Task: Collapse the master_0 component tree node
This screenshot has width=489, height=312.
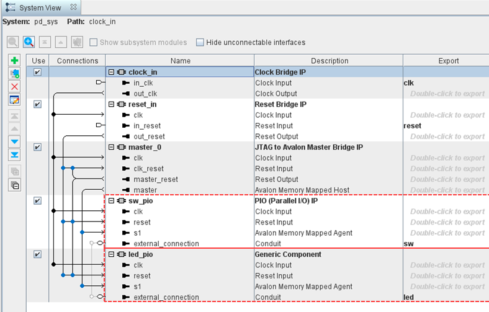Action: tap(112, 147)
